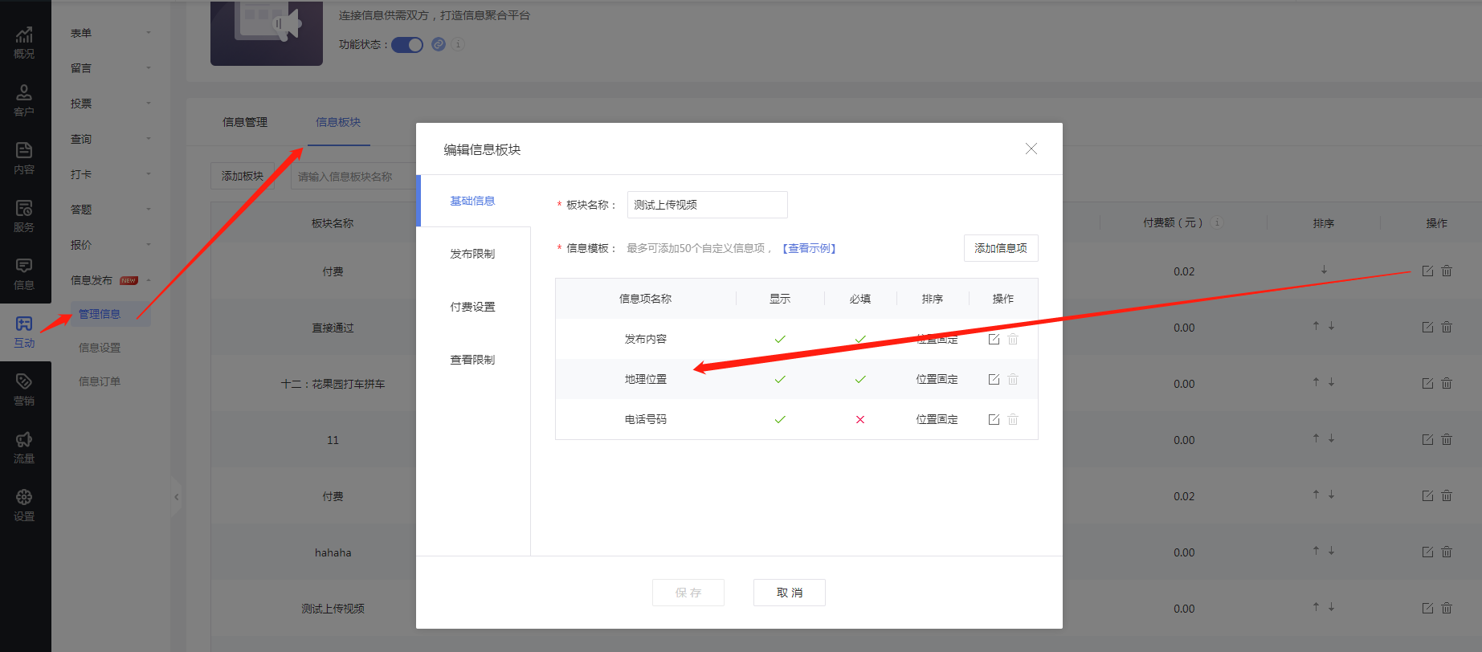Expand the 留言 menu
This screenshot has width=1482, height=652.
click(111, 68)
